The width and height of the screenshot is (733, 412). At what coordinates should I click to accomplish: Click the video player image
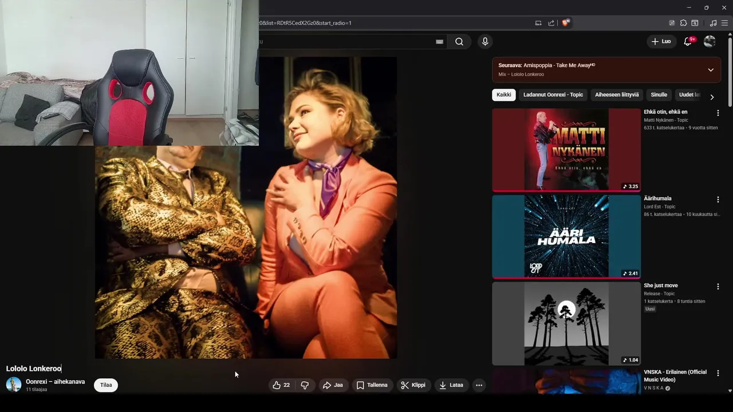coord(246,208)
